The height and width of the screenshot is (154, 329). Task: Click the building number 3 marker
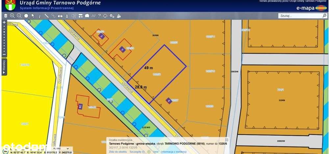tap(122, 49)
